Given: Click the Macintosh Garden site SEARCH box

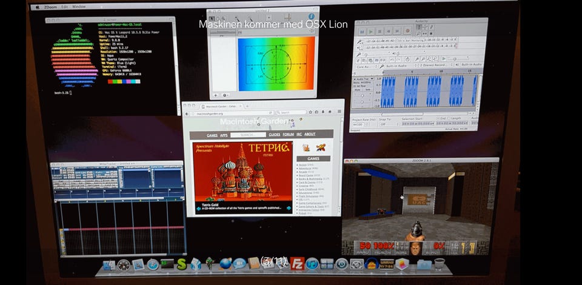Looking at the screenshot, I should point(248,135).
